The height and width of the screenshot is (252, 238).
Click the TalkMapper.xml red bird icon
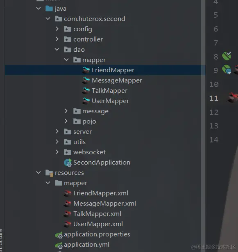(67, 214)
